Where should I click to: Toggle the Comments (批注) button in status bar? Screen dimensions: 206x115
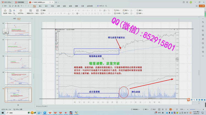coord(154,109)
